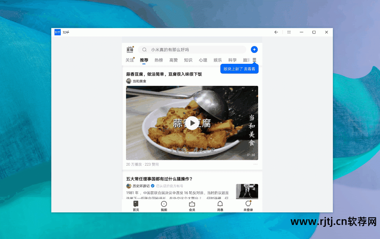This screenshot has height=239, width=380.
Task: Open author 历史环游记 profile
Action: pos(141,186)
